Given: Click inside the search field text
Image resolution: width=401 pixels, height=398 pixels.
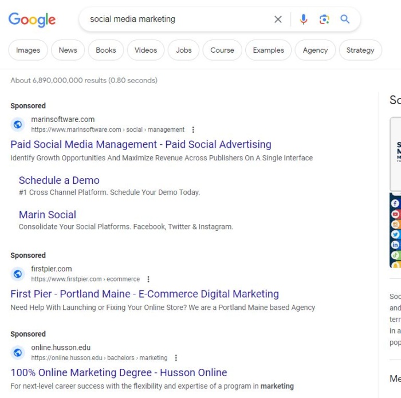Looking at the screenshot, I should click(x=132, y=19).
